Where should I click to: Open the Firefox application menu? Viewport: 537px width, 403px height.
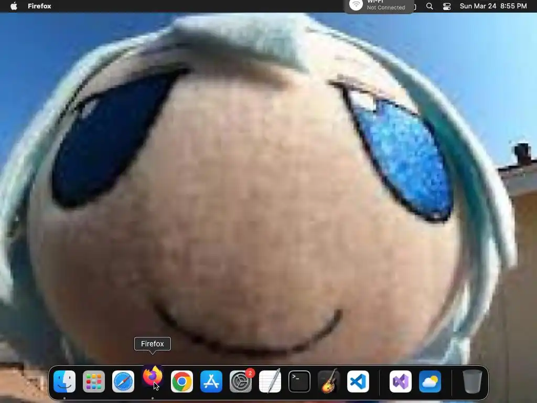(x=39, y=6)
